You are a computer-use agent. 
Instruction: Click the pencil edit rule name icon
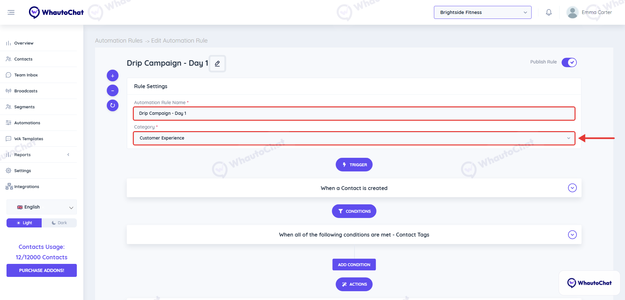[x=217, y=63]
